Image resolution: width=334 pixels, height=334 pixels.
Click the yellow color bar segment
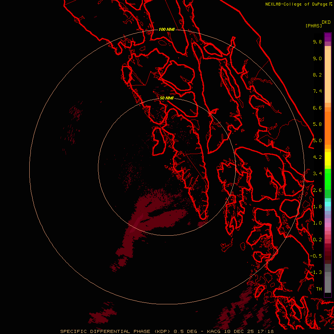328,159
